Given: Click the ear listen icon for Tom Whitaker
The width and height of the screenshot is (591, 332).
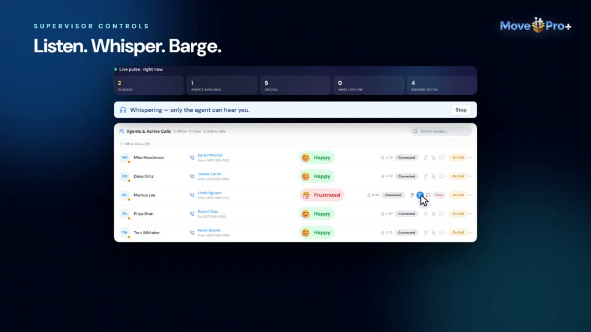Looking at the screenshot, I should click(425, 232).
